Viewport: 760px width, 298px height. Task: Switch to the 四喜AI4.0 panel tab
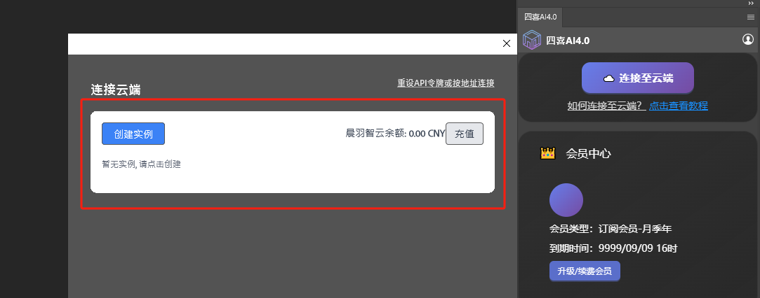coord(540,17)
